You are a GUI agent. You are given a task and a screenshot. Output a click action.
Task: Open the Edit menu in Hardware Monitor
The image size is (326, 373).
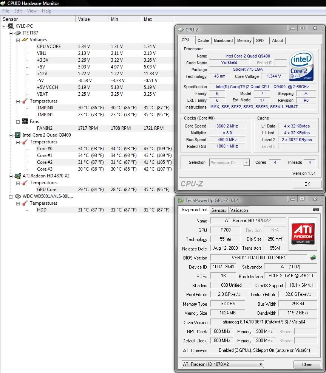click(x=18, y=11)
